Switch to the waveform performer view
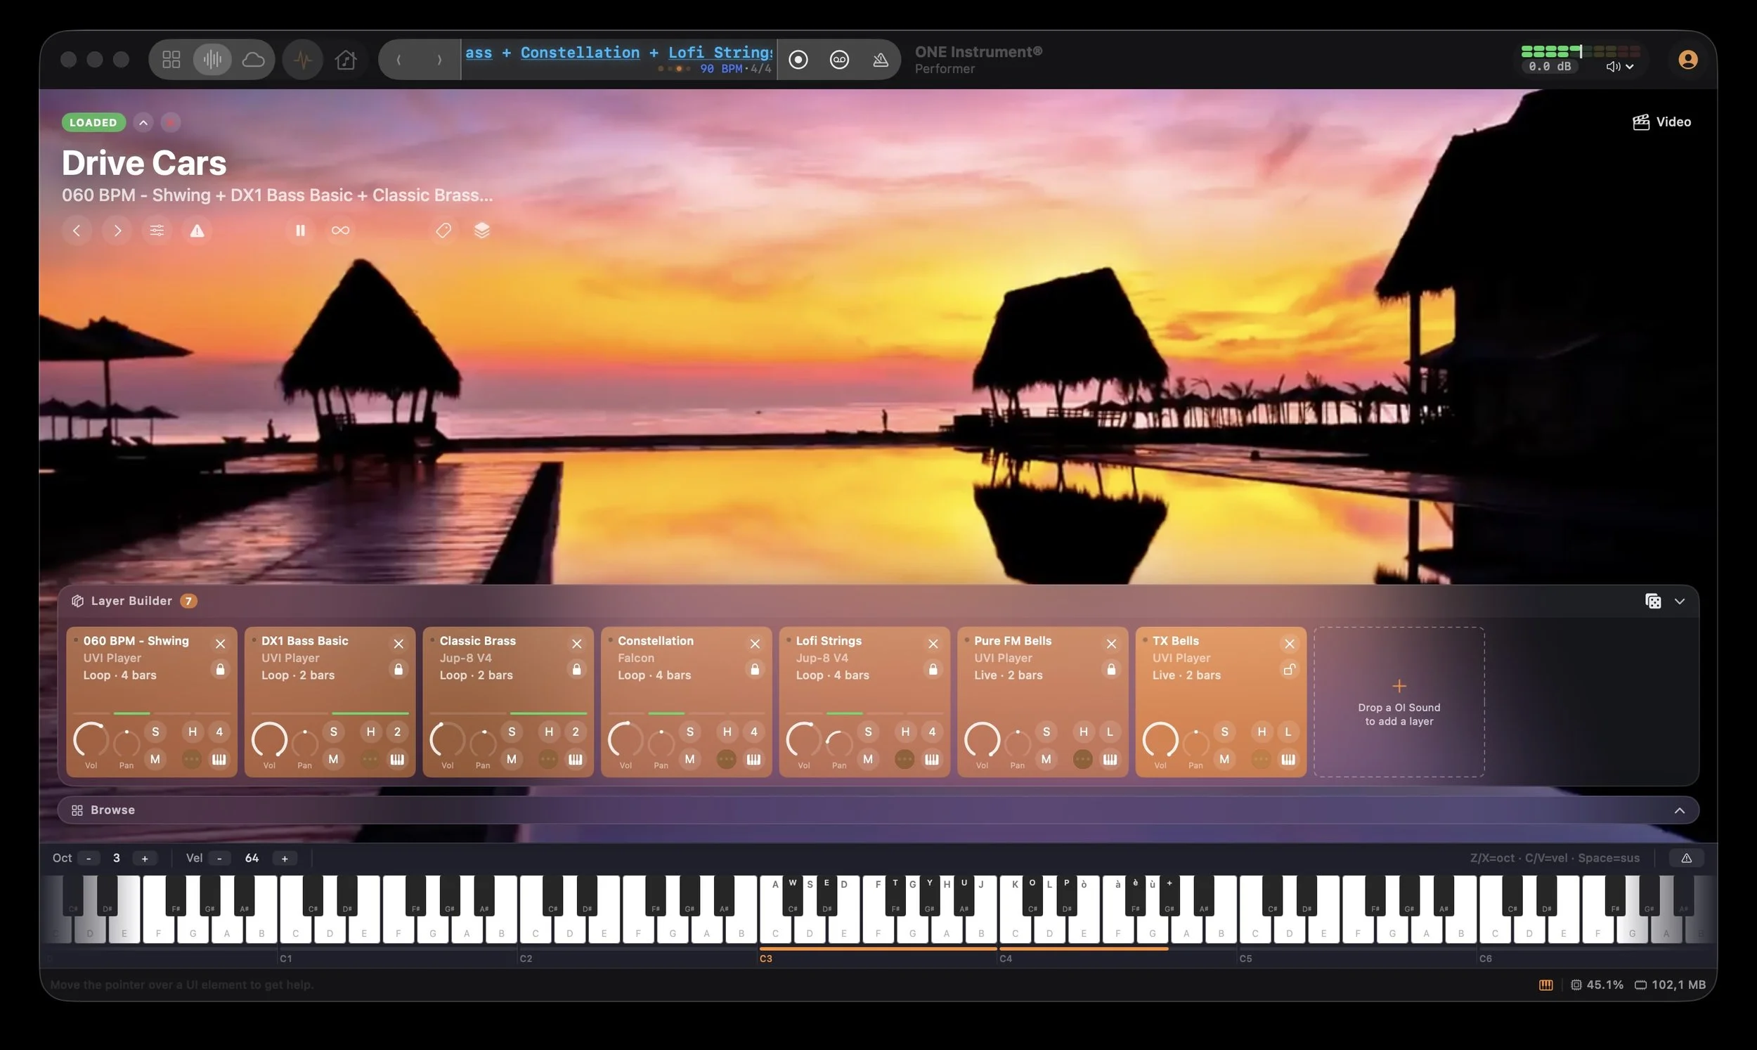This screenshot has height=1050, width=1757. point(212,60)
